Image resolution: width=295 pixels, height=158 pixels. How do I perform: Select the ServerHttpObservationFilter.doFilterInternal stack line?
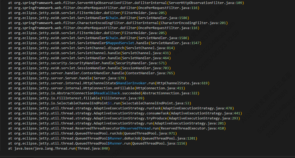point(126,3)
